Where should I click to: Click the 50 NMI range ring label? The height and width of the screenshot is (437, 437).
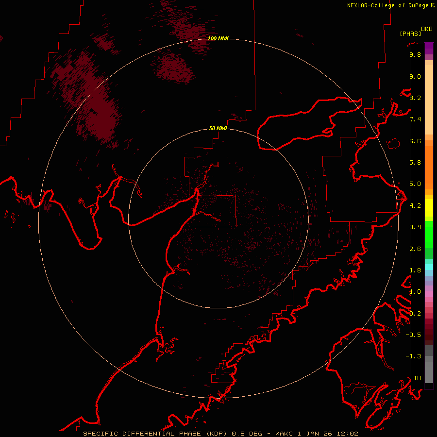(218, 128)
